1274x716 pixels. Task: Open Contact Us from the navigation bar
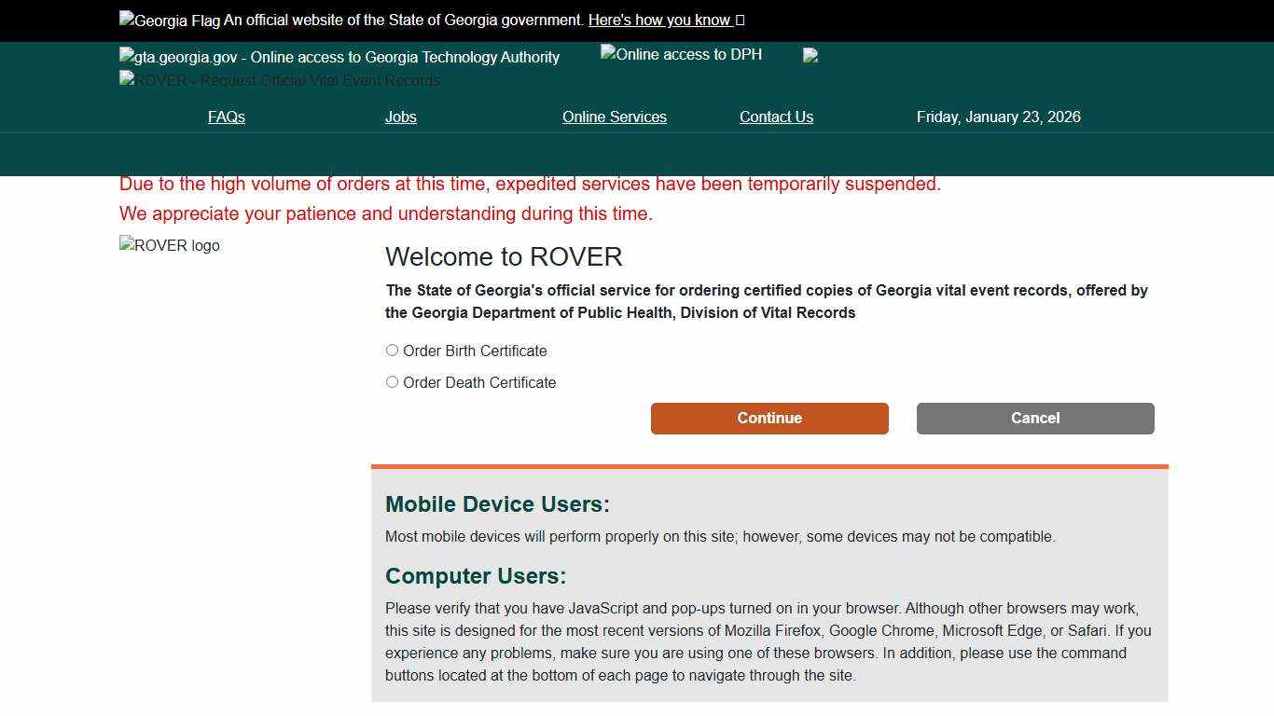(776, 117)
